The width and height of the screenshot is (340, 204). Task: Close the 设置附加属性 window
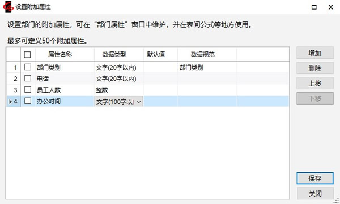pos(331,7)
